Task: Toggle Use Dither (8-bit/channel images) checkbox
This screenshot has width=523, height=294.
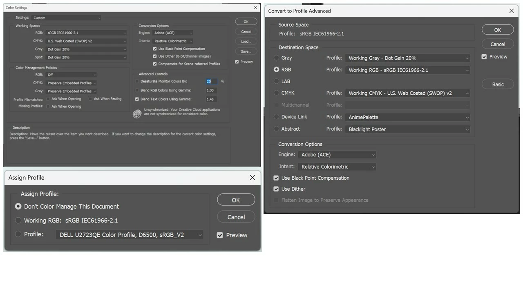Action: 155,56
